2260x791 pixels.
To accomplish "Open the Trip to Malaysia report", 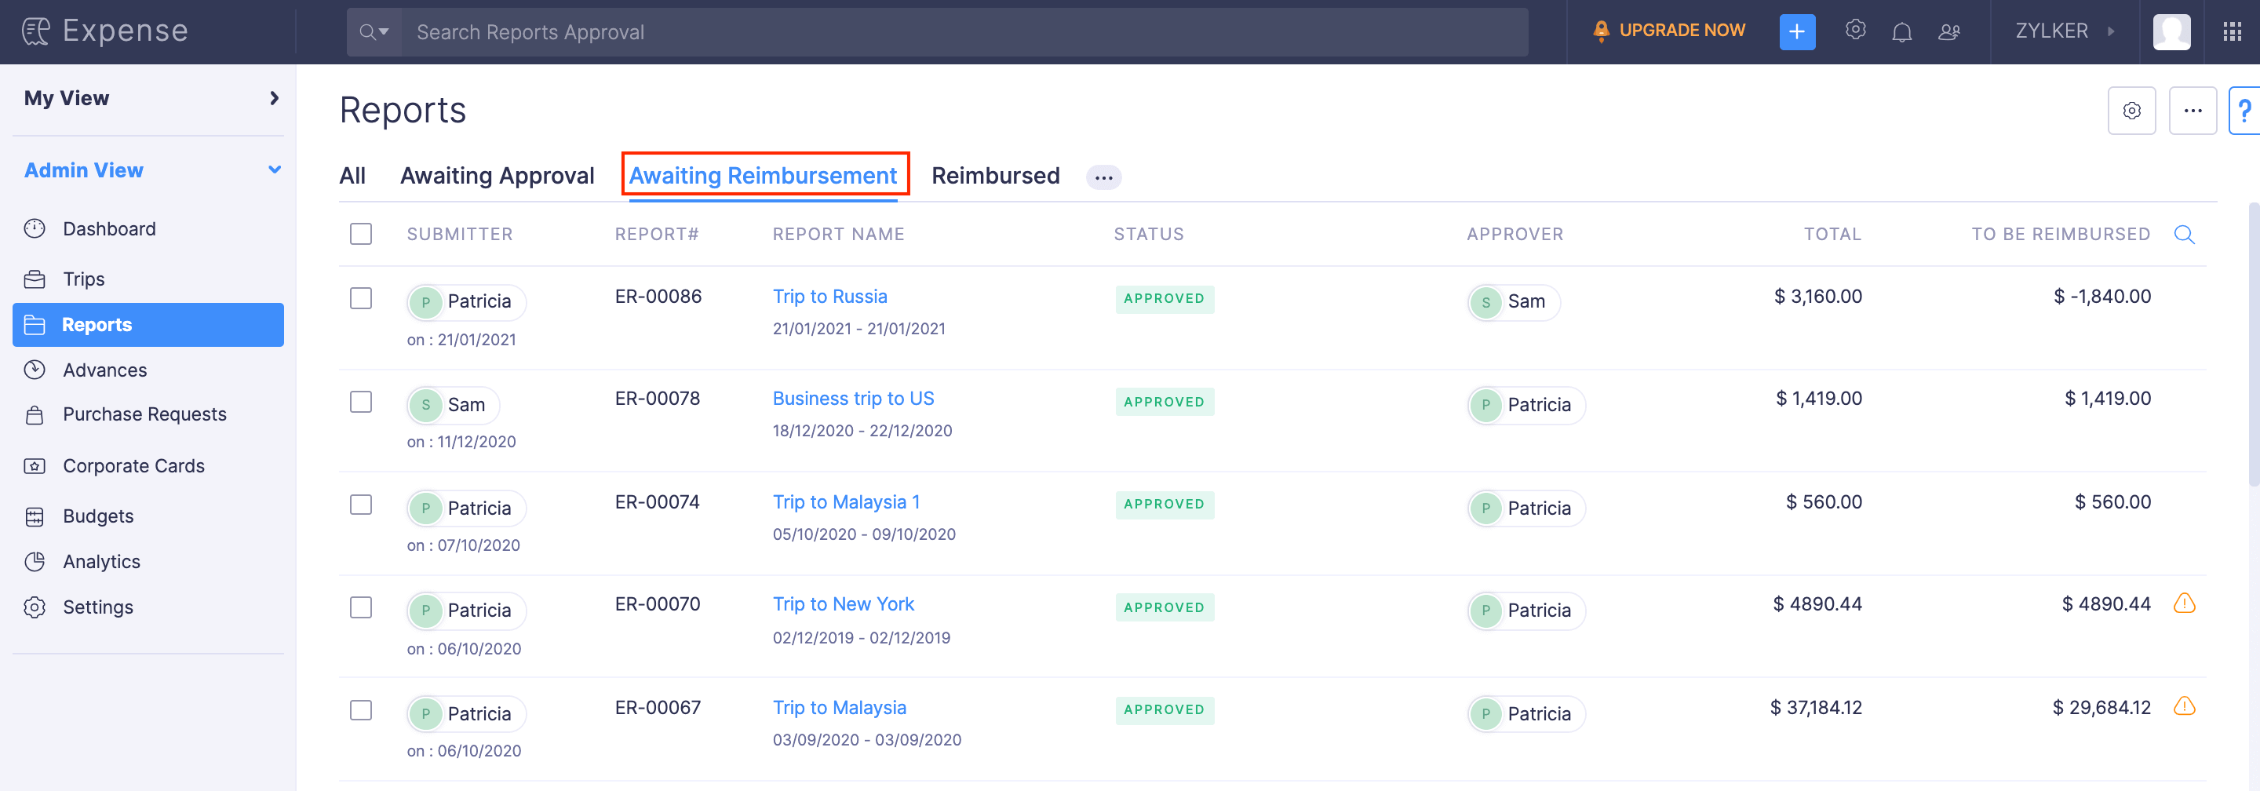I will coord(839,708).
